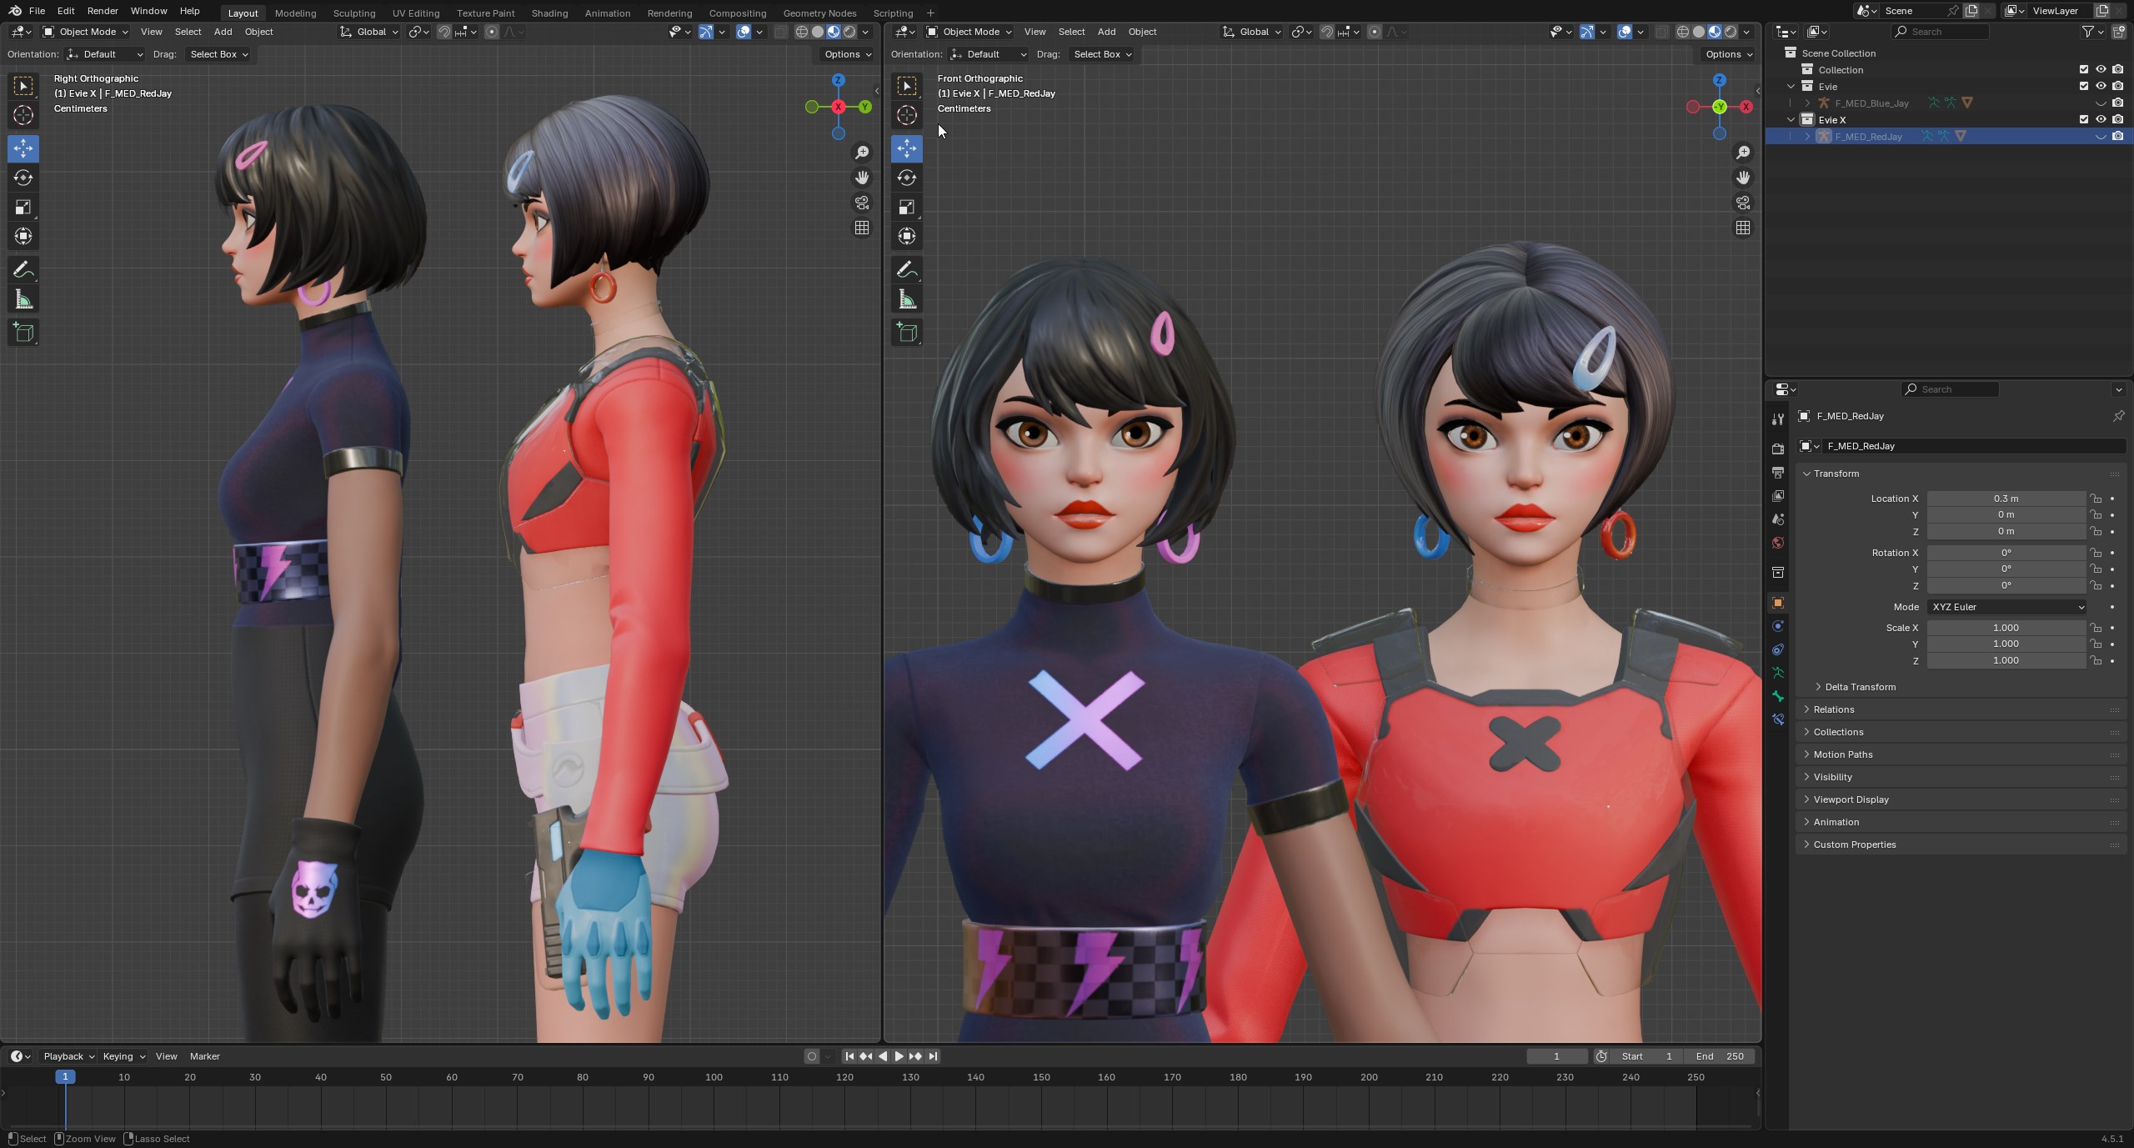Open the Drag Select Box dropdown in left viewport
The image size is (2134, 1148).
[218, 54]
